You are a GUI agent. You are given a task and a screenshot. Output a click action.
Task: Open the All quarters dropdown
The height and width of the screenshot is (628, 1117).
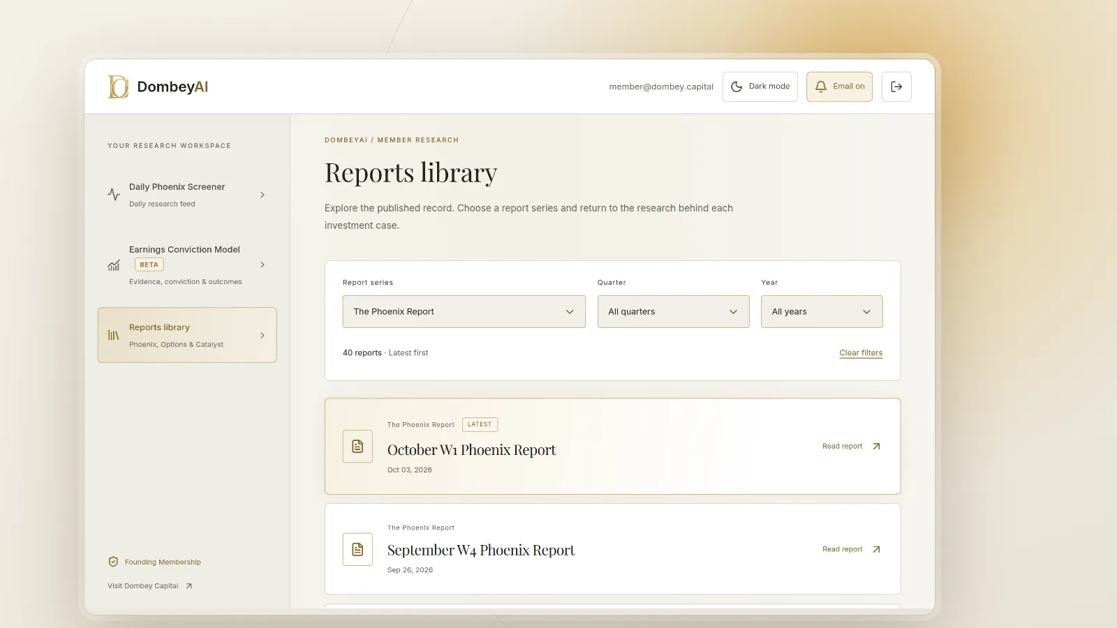point(673,311)
